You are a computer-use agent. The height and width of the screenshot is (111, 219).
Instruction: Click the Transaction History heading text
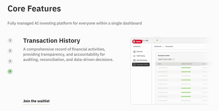click(52, 41)
